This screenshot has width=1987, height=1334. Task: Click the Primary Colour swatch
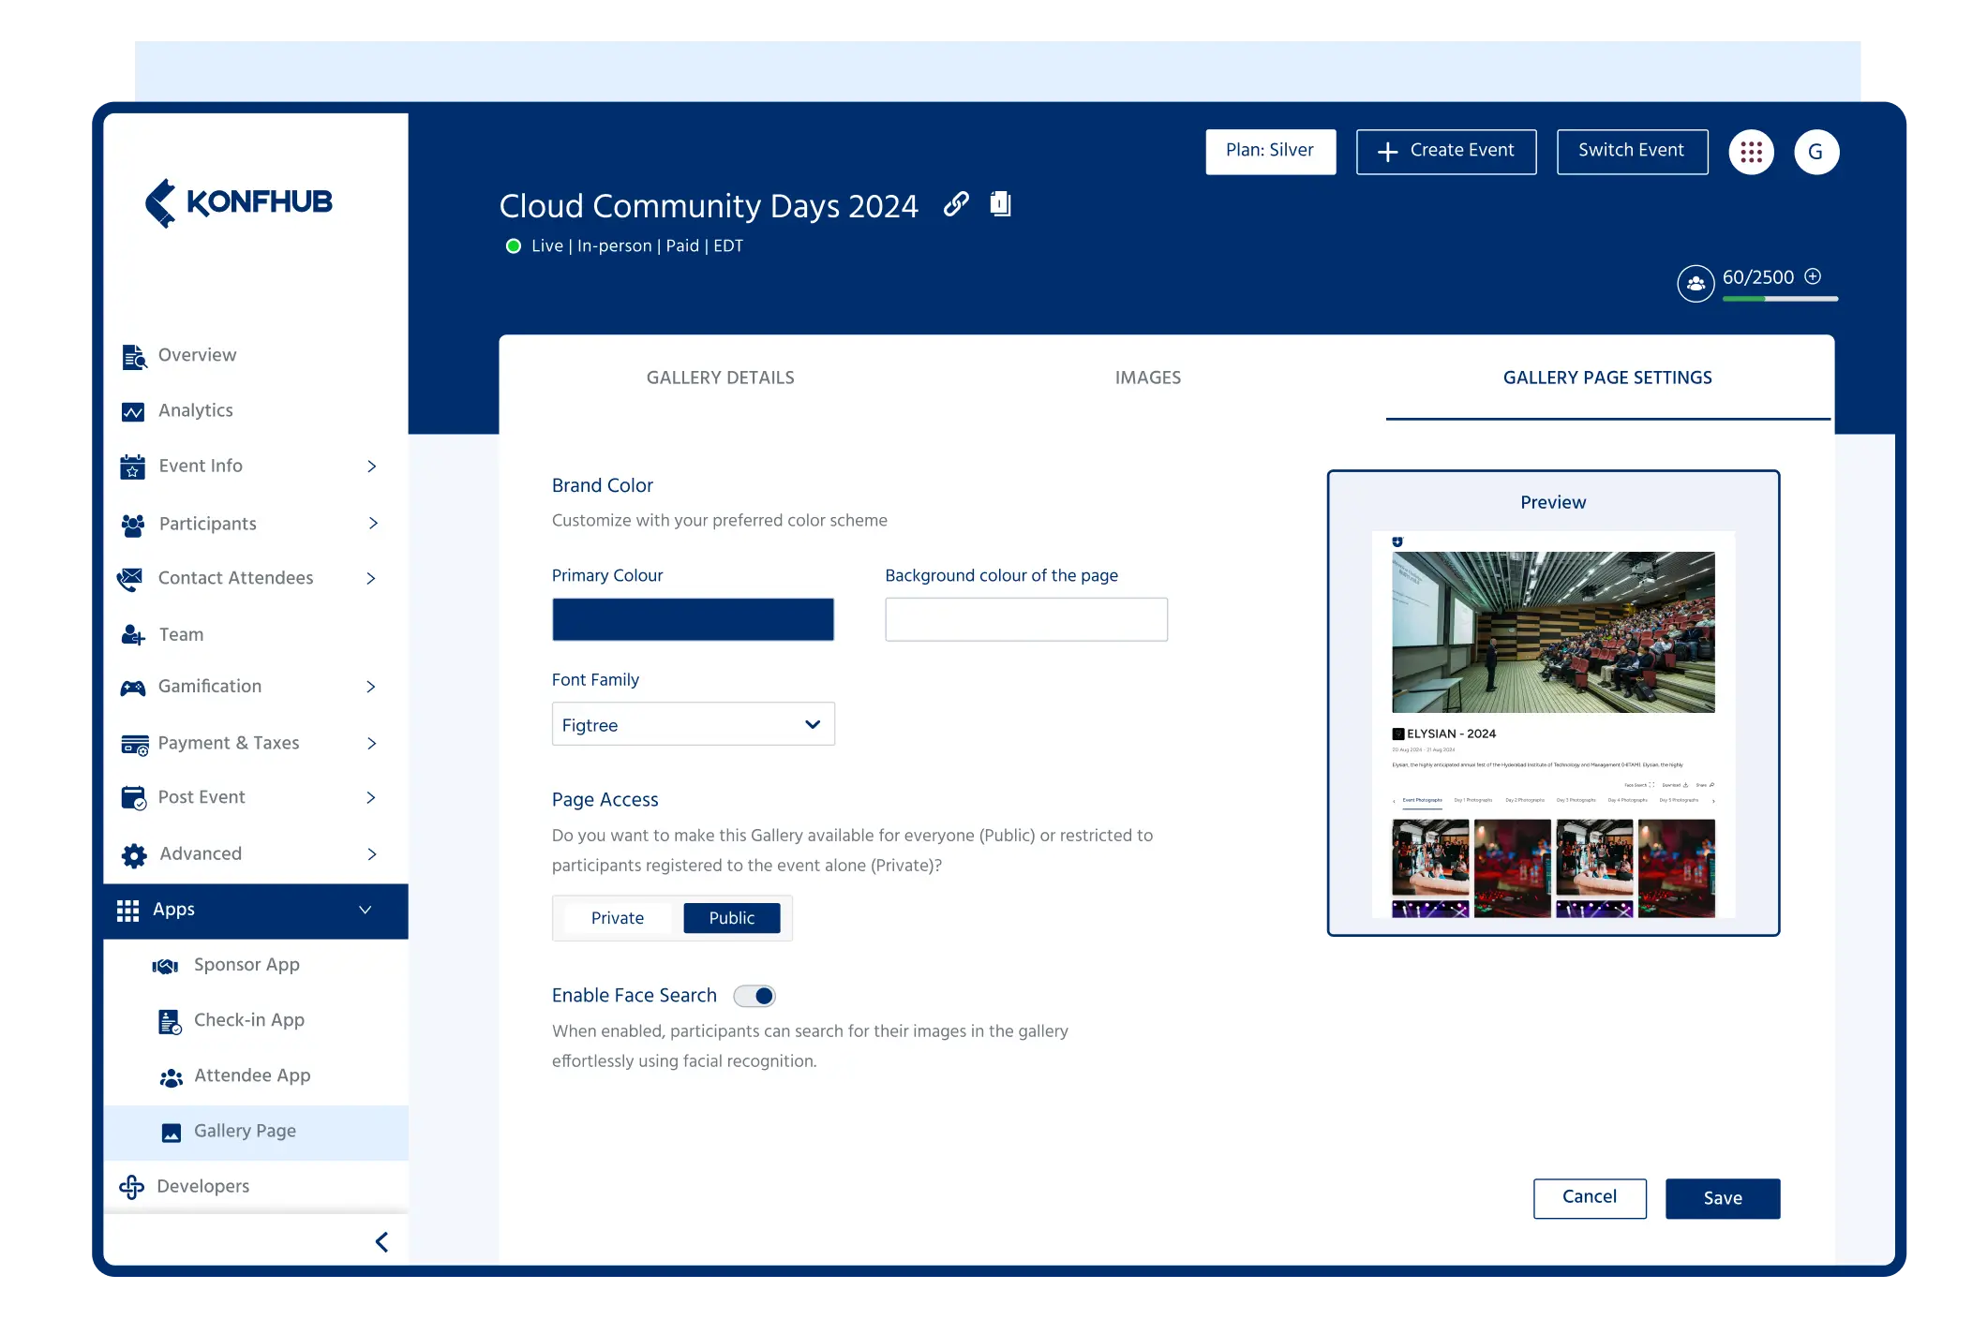pyautogui.click(x=693, y=618)
